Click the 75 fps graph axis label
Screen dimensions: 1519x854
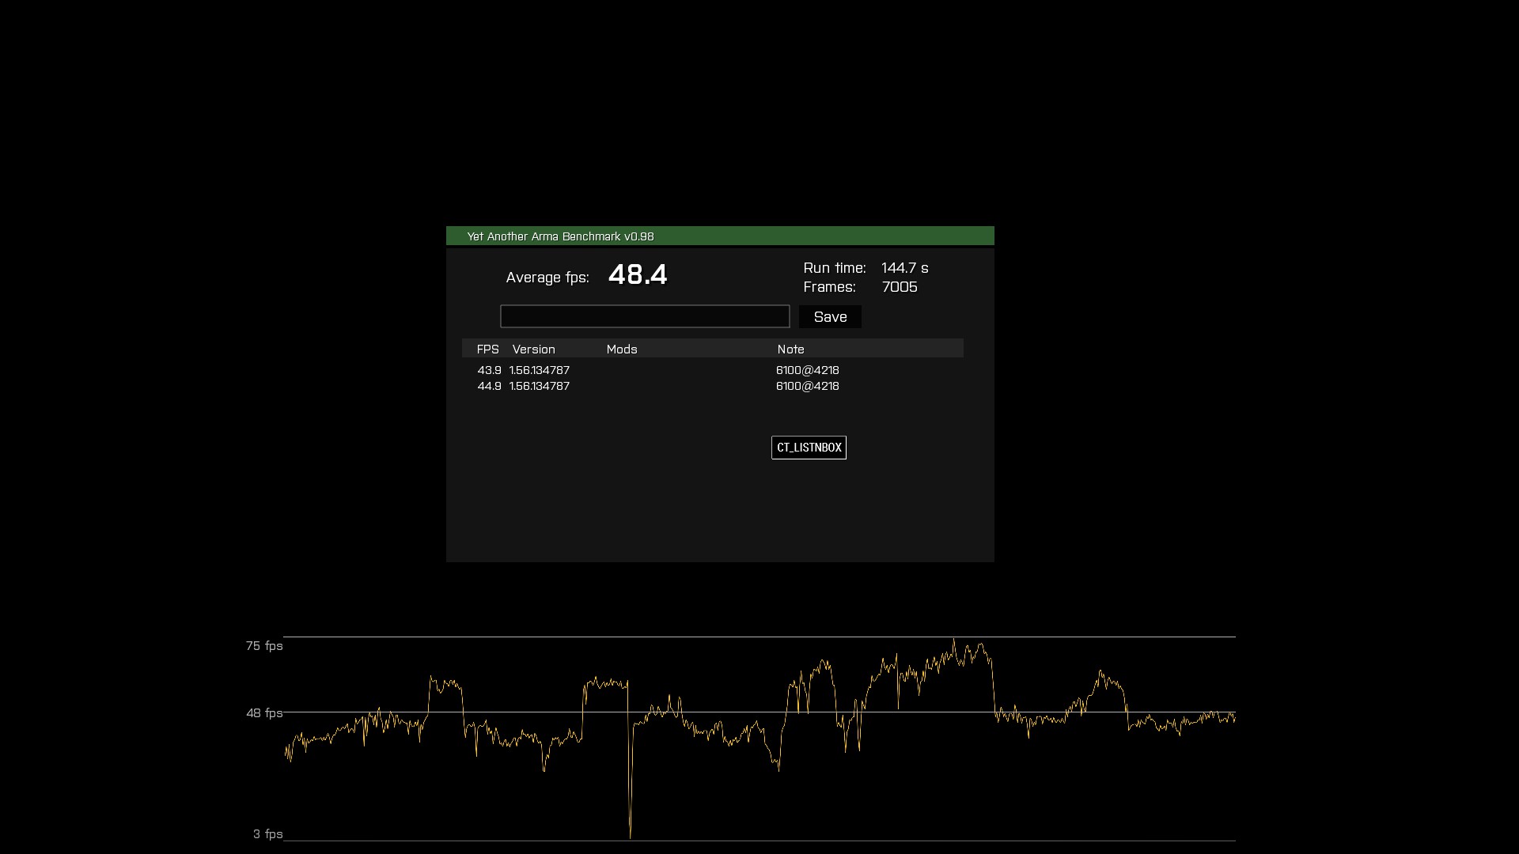[x=263, y=646]
